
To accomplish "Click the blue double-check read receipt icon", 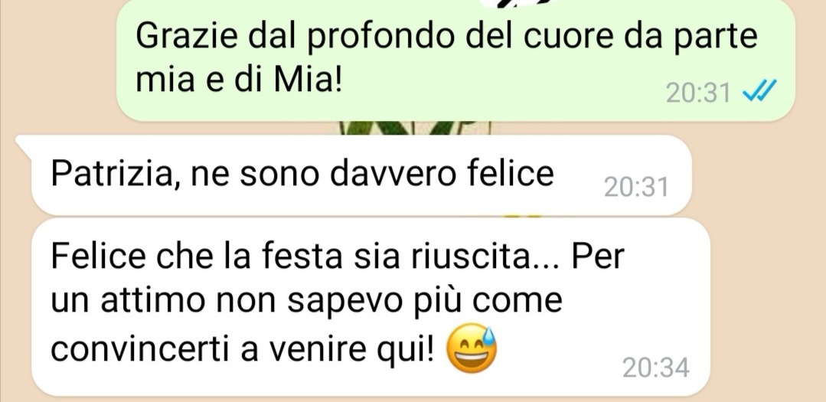I will tap(759, 92).
